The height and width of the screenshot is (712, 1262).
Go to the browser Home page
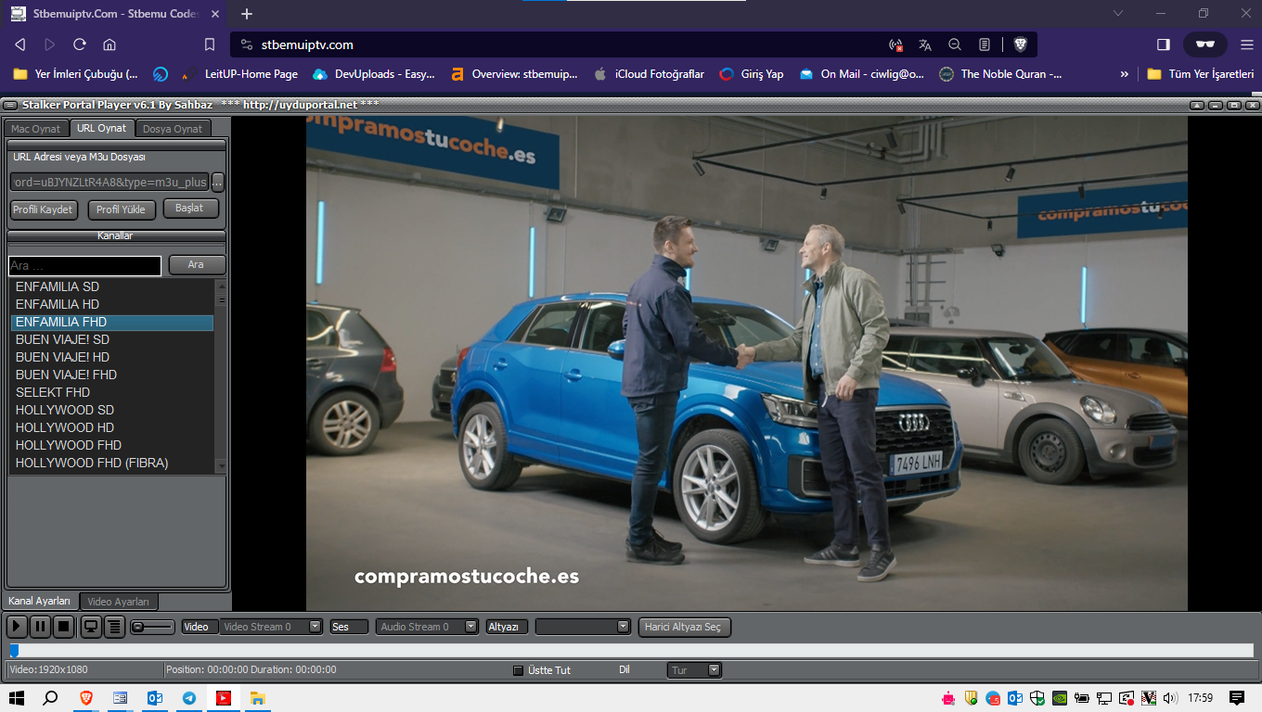coord(109,44)
